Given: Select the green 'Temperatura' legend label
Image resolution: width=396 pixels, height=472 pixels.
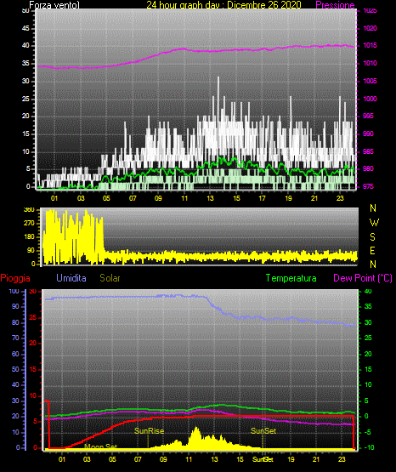Looking at the screenshot, I should pos(291,278).
